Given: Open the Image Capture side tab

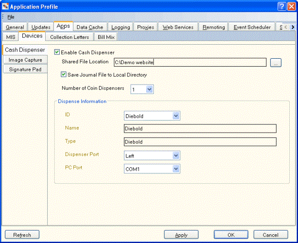Looking at the screenshot, I should click(x=25, y=60).
